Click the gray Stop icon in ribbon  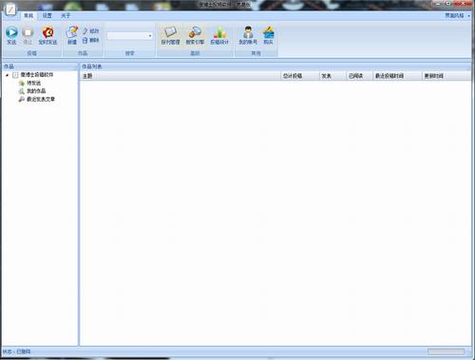(28, 32)
